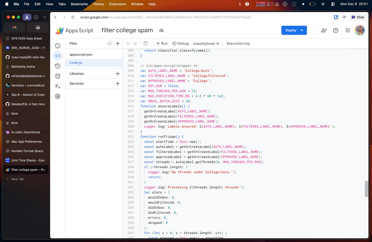Screen dimensions: 372x242
Task: Click the undo arrow in editor toolbar
Action: [x=128, y=44]
